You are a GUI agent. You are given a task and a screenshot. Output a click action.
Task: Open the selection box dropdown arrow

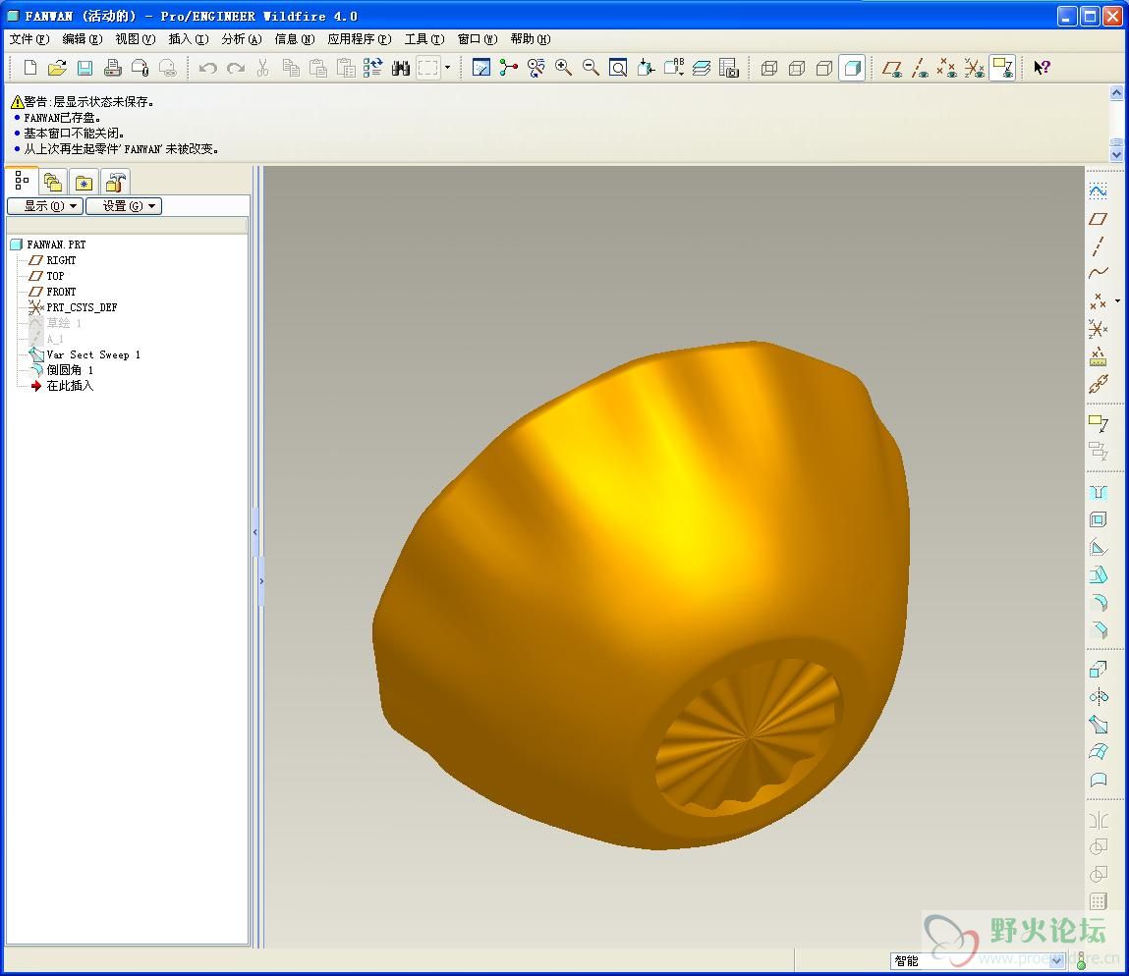tap(447, 68)
